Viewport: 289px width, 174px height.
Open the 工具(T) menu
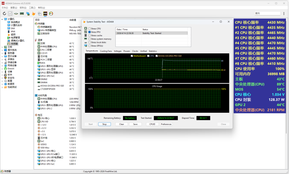32,8
